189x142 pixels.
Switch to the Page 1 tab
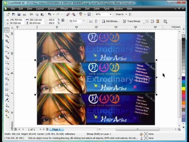point(56,129)
